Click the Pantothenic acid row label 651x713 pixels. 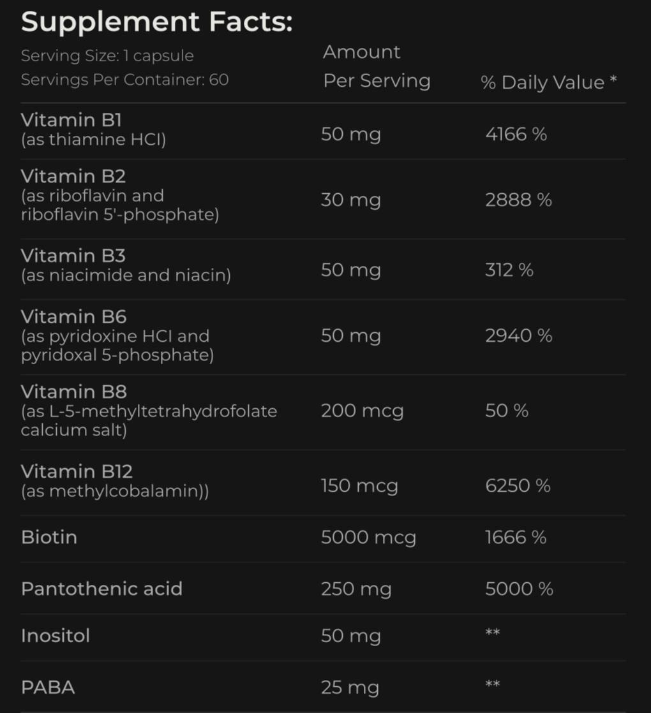point(102,589)
